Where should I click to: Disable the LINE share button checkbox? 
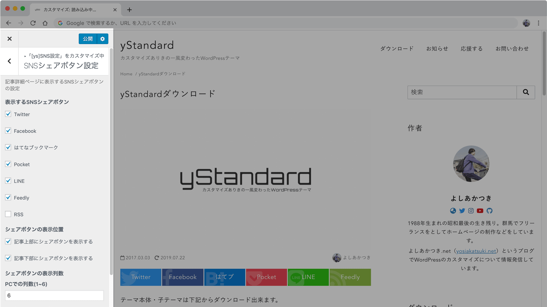pos(8,181)
